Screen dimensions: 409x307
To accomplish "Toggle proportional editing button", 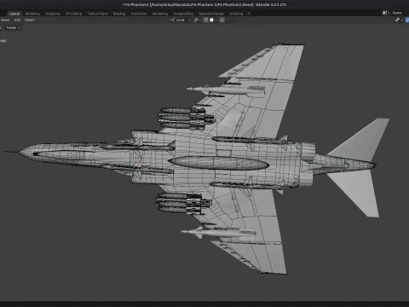I will 222,20.
